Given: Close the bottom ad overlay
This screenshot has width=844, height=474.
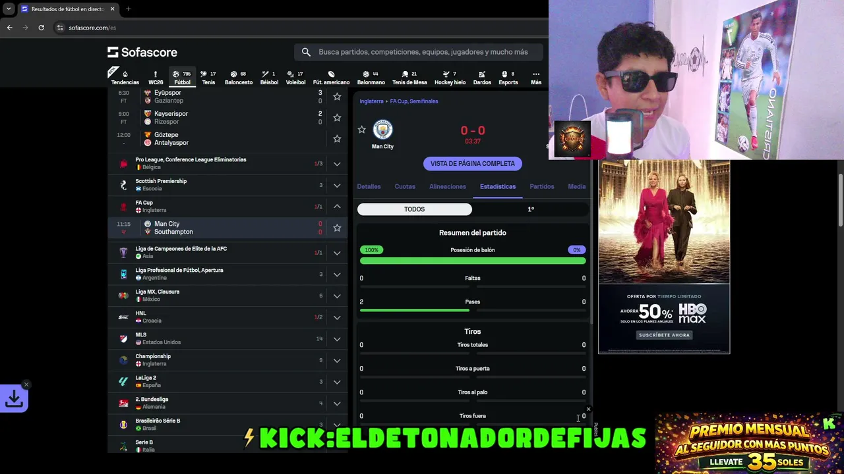Looking at the screenshot, I should (x=588, y=409).
